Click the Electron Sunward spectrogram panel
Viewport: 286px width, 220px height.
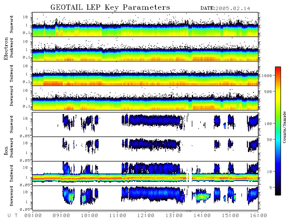pyautogui.click(x=145, y=24)
